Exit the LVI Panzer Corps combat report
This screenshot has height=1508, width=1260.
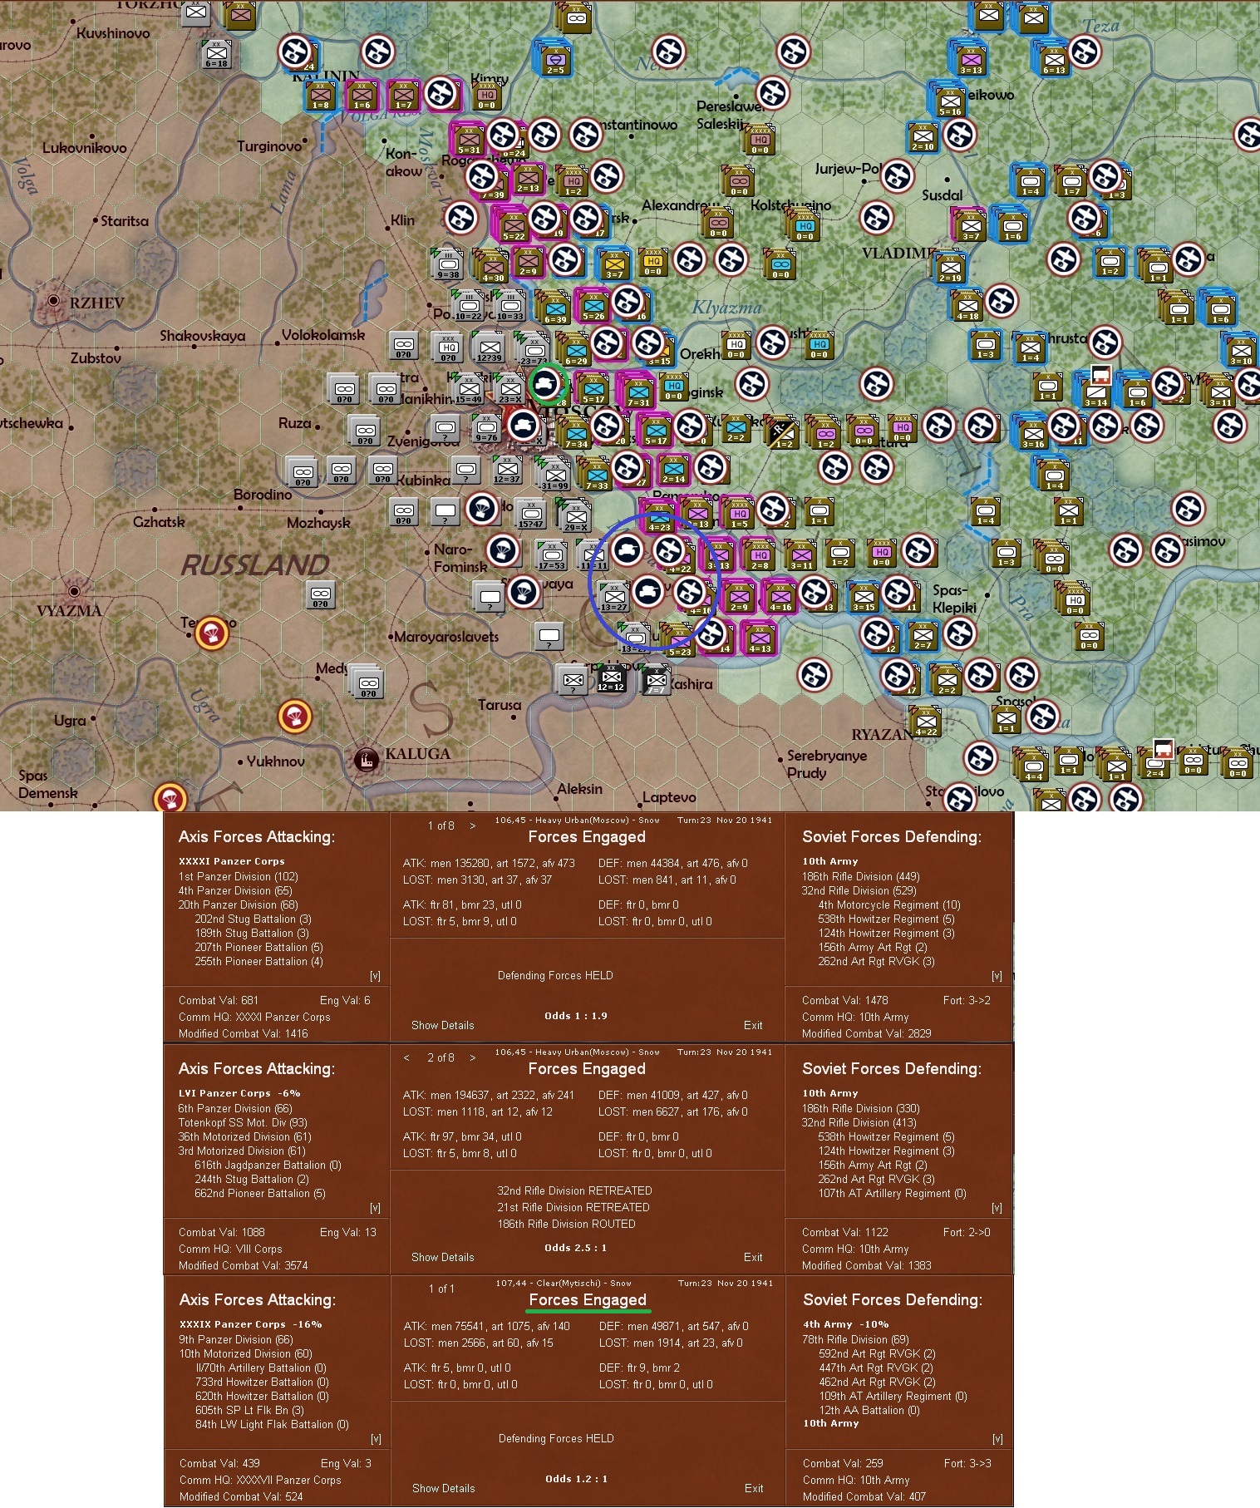[753, 1257]
